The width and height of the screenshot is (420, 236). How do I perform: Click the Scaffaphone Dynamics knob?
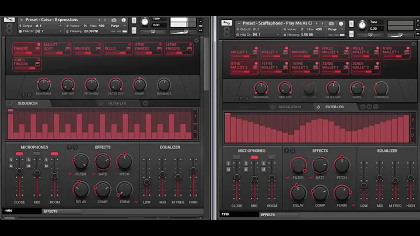coord(381,88)
